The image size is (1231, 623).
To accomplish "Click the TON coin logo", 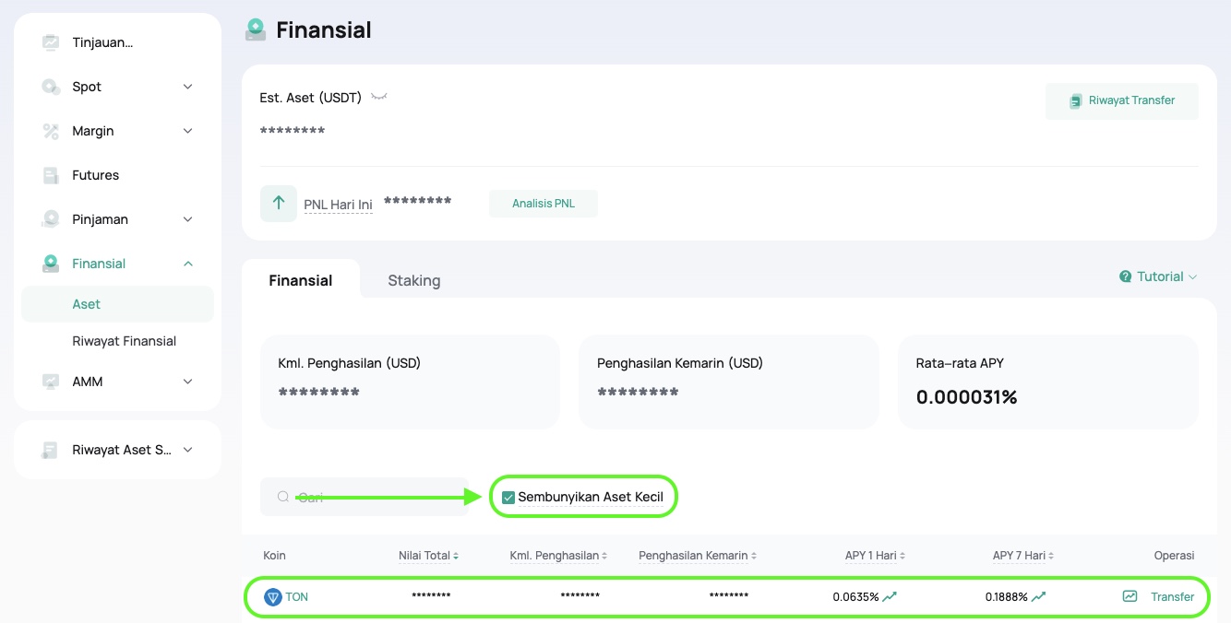I will pyautogui.click(x=272, y=597).
